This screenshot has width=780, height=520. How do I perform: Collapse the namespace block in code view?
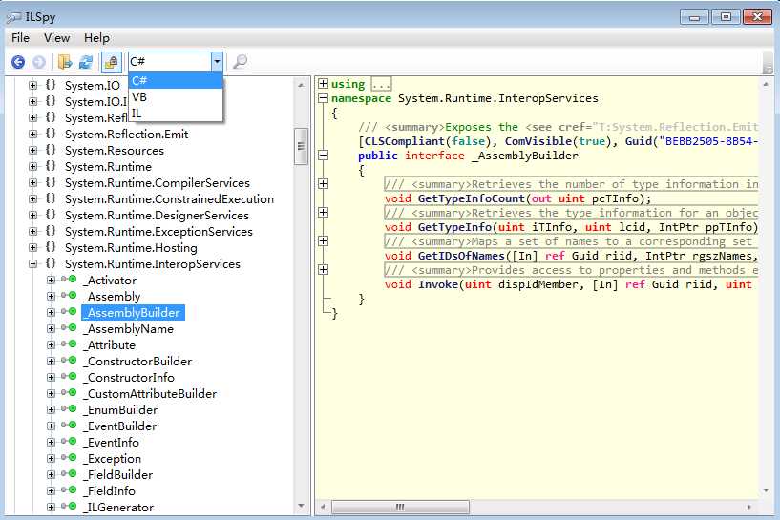(x=324, y=98)
